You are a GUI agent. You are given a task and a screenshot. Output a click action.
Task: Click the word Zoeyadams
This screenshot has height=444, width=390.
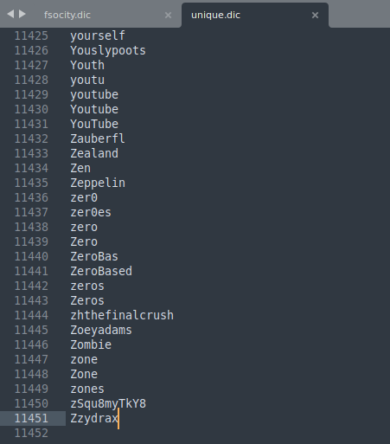101,330
